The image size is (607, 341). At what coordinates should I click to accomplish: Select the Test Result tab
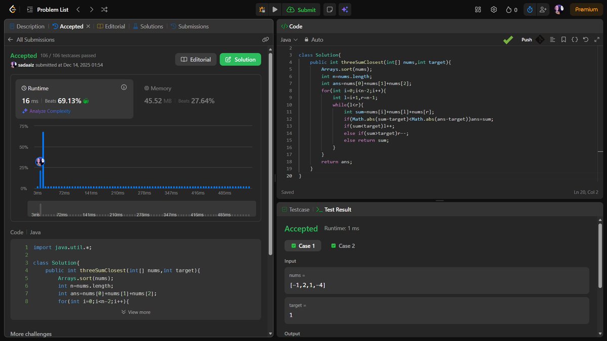click(334, 209)
